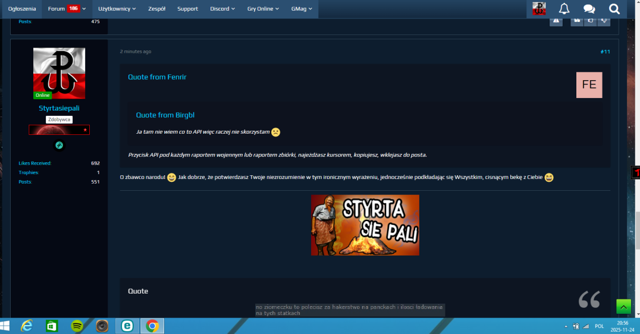Click the "Styrta się pali" signature image
This screenshot has height=334, width=640.
click(x=365, y=225)
